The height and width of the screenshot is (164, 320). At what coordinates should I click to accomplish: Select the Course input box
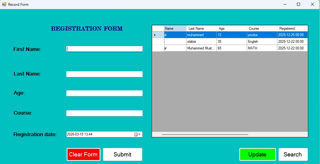104,113
